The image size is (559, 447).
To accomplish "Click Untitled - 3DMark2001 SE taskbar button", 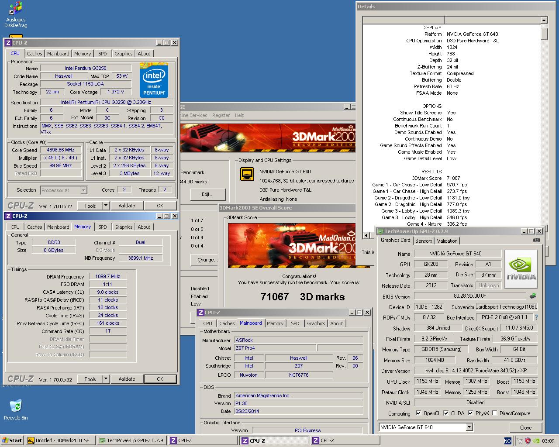I will [60, 440].
